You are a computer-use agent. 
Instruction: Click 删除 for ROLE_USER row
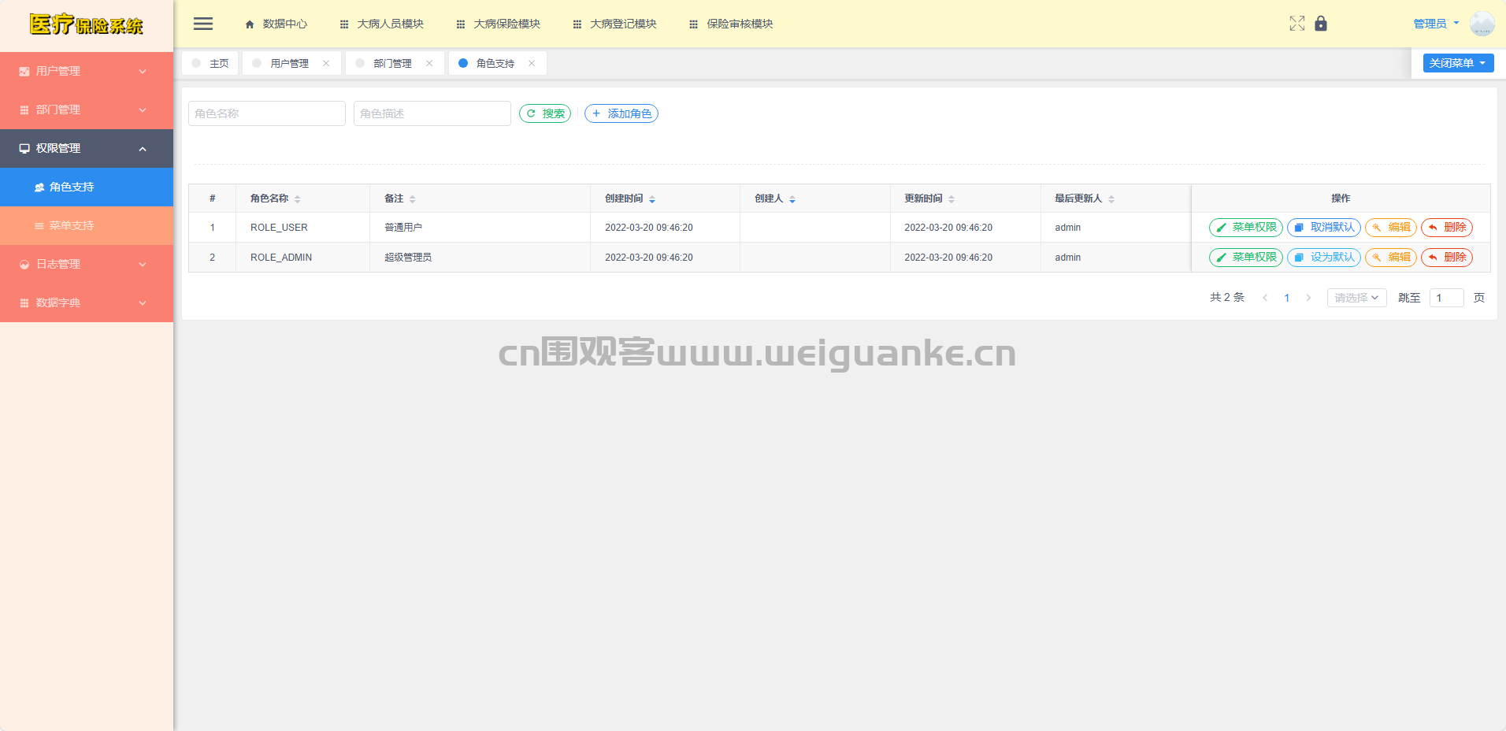pyautogui.click(x=1447, y=228)
